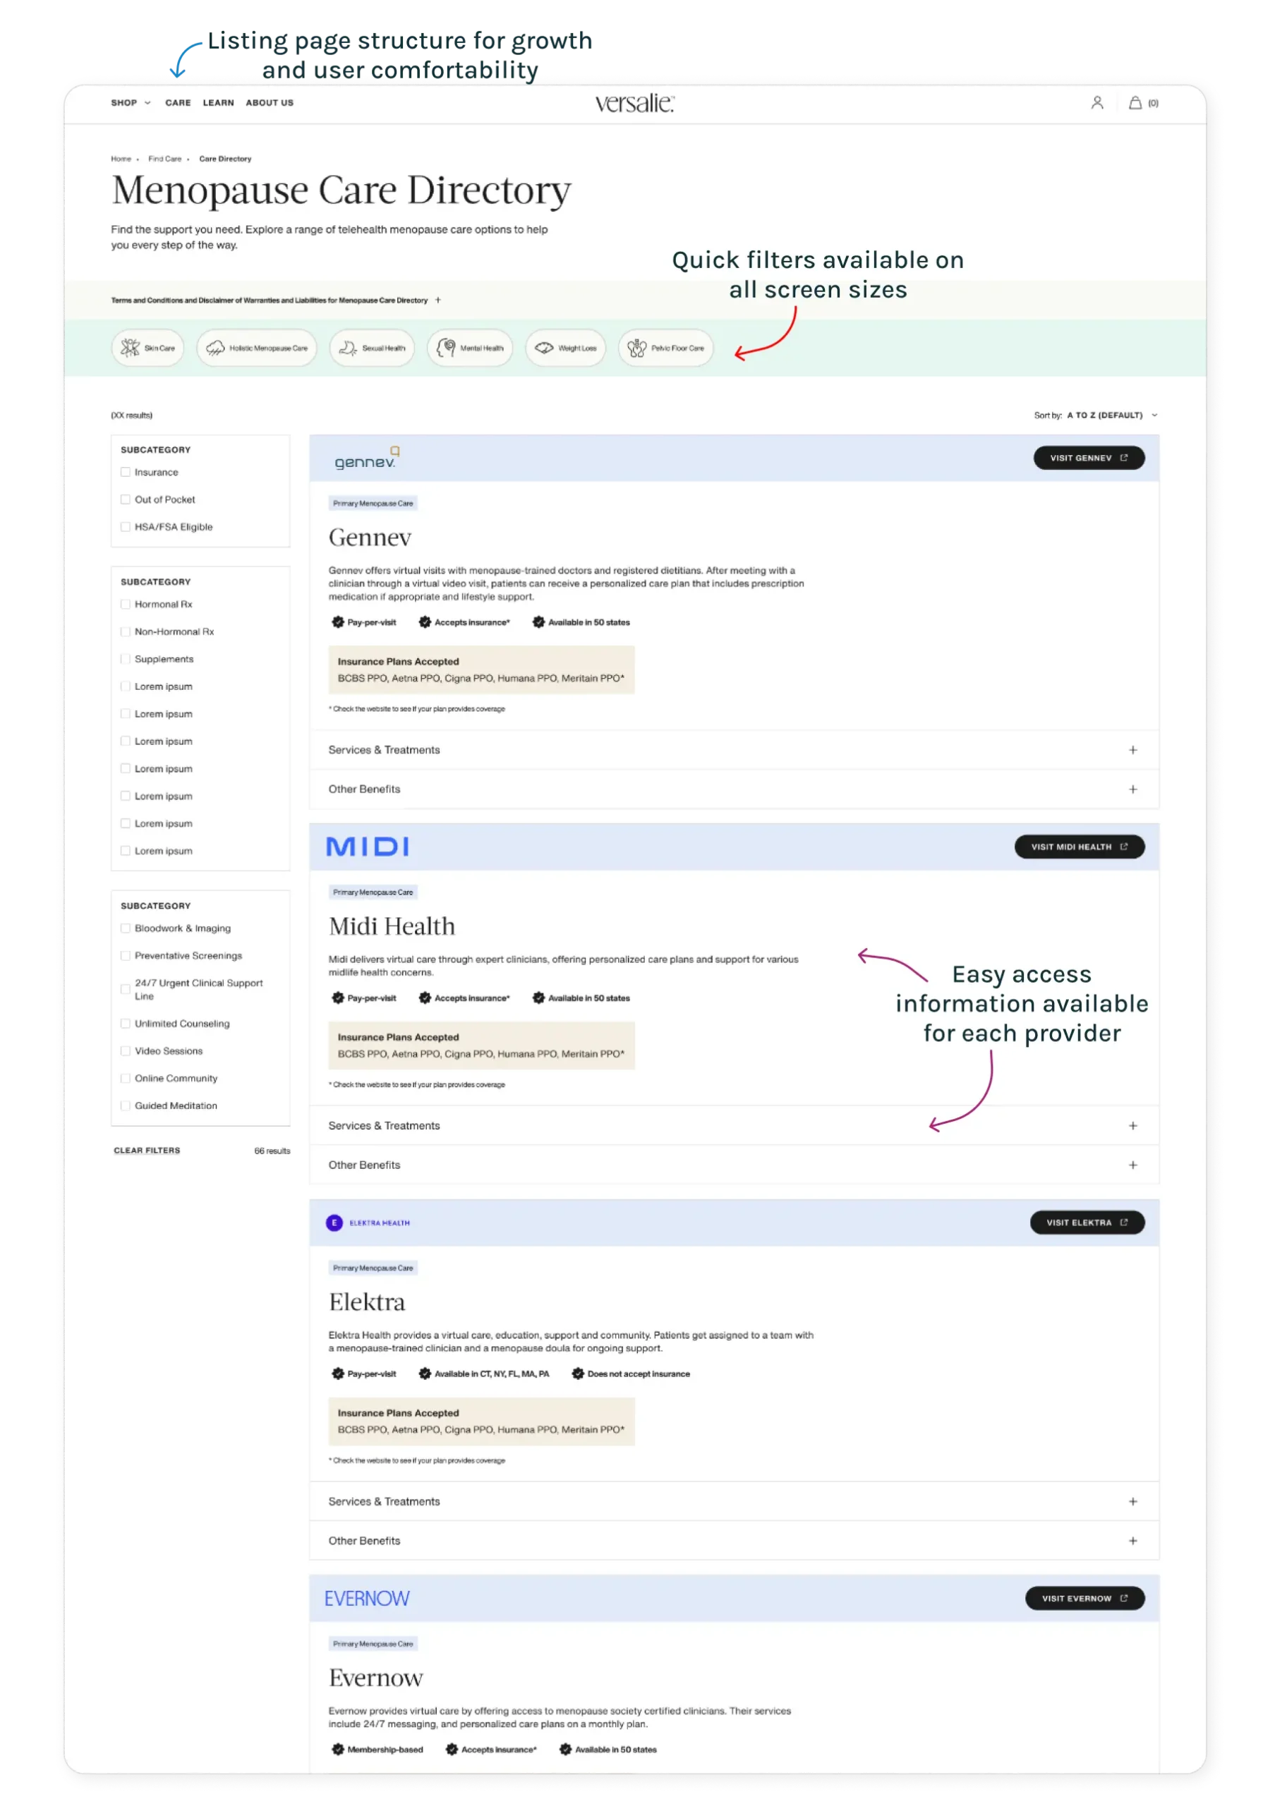Open the About Us menu item
The width and height of the screenshot is (1263, 1806).
pos(269,103)
